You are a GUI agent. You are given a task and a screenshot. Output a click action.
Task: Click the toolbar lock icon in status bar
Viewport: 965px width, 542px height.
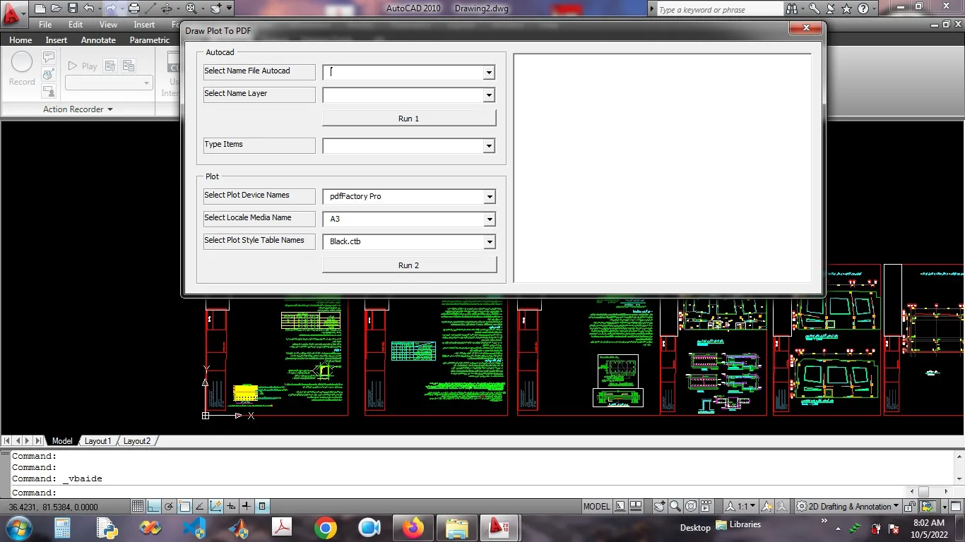point(911,506)
